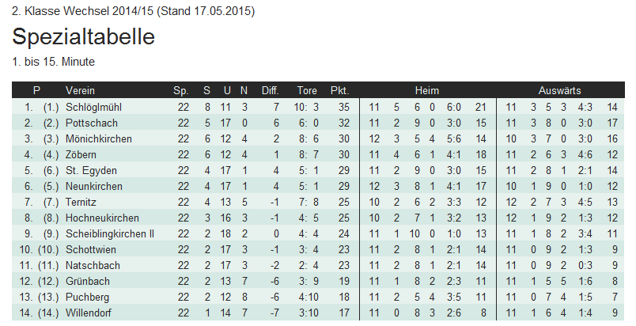Select the Diff. column header

point(270,90)
